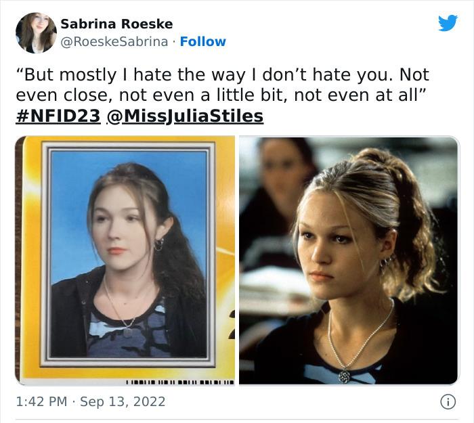Click the @RoeskeSabrina handle
The width and height of the screenshot is (474, 423).
(x=114, y=42)
